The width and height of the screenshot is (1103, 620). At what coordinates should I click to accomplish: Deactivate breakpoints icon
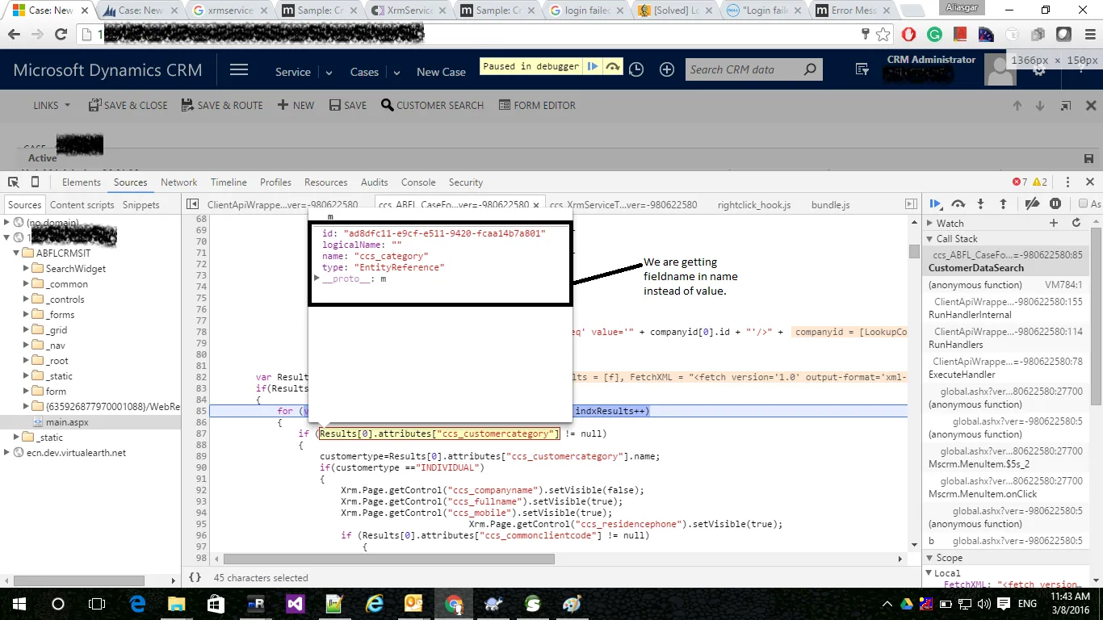coord(1032,204)
